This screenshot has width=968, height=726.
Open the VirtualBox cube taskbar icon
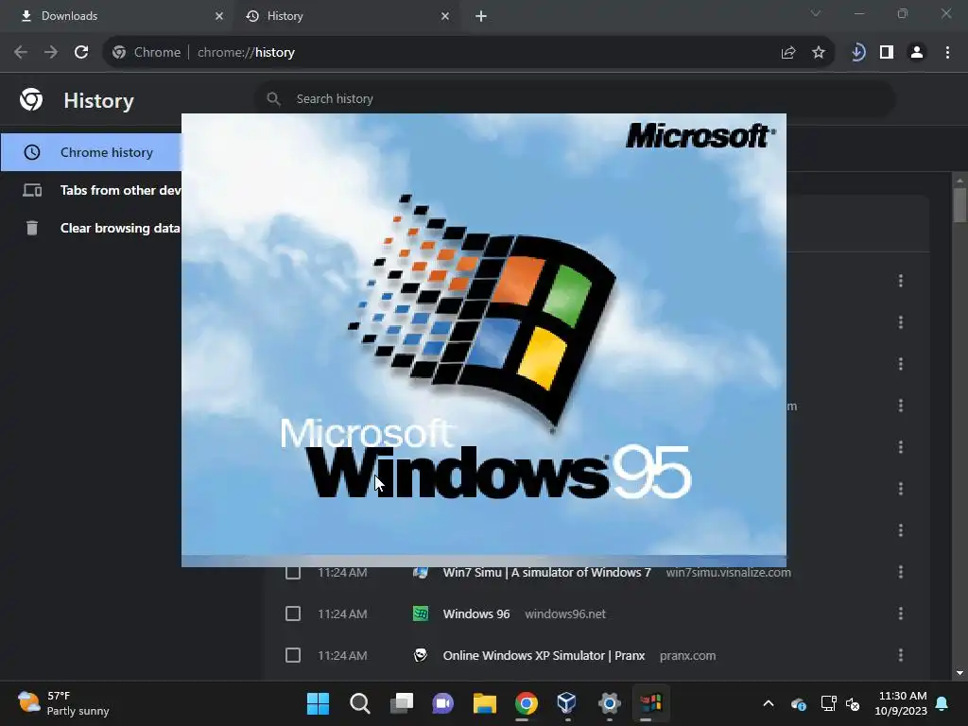tap(567, 703)
